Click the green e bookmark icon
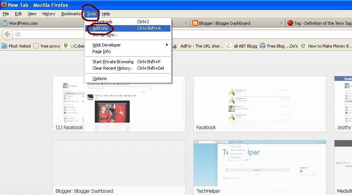Image resolution: width=352 pixels, height=195 pixels. [303, 46]
